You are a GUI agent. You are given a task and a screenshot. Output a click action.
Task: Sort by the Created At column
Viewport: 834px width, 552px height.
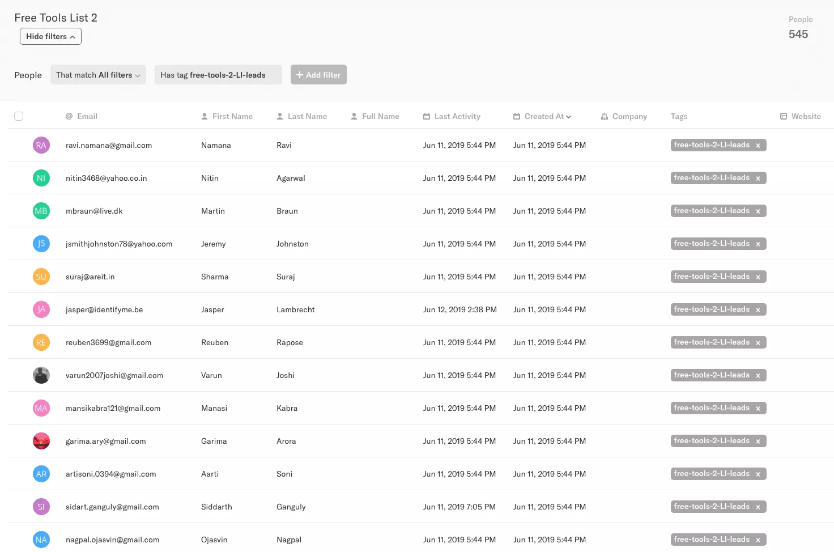[543, 116]
